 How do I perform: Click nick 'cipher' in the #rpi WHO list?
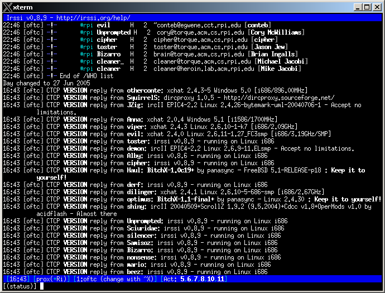pyautogui.click(x=107, y=40)
